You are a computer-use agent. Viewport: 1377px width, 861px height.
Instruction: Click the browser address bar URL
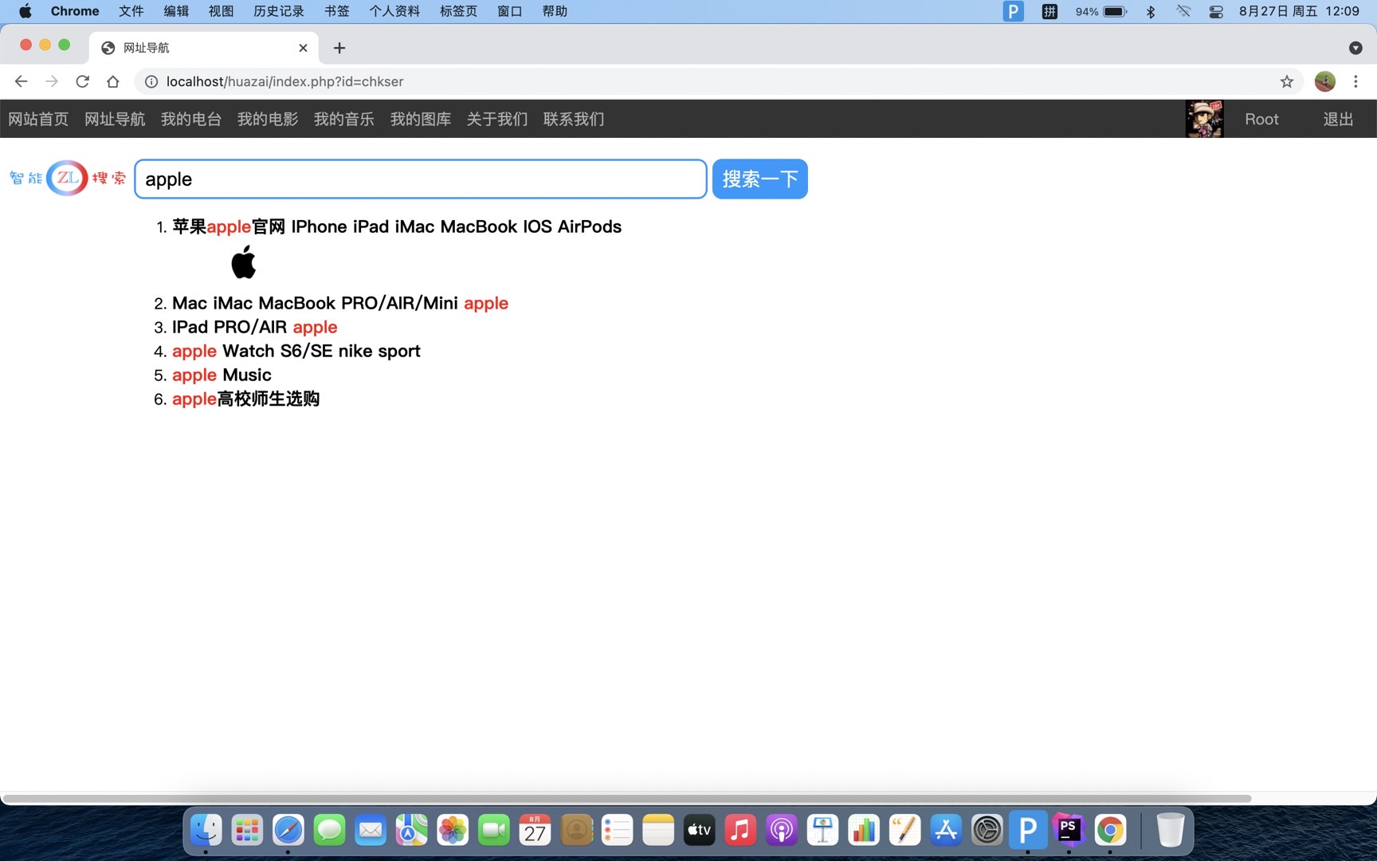point(284,81)
